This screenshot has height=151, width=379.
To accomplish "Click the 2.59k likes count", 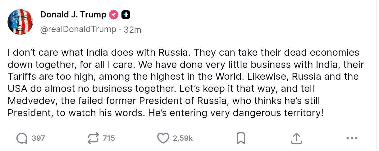I will (183, 138).
